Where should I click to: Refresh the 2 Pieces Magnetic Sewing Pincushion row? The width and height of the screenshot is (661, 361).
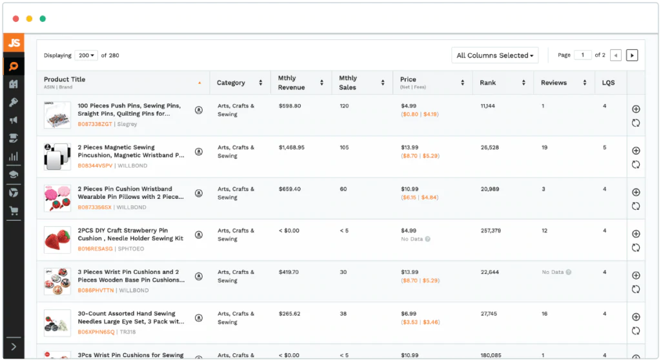(636, 165)
